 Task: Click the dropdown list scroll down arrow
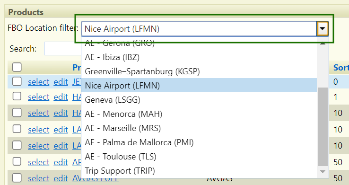323,172
